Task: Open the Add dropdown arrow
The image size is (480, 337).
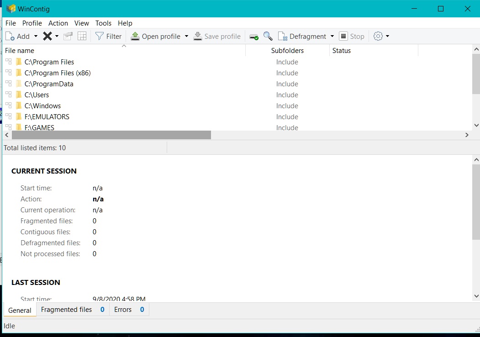Action: pos(36,36)
